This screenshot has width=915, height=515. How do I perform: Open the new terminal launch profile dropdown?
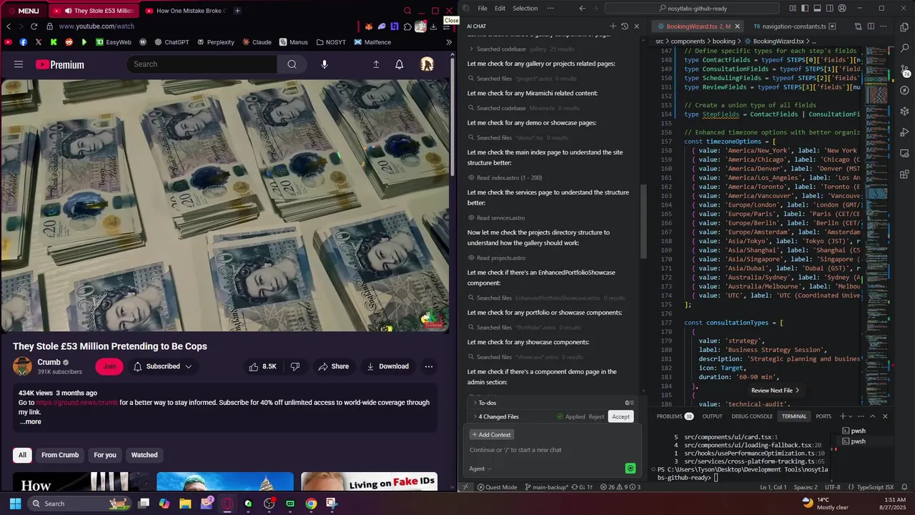pos(851,416)
